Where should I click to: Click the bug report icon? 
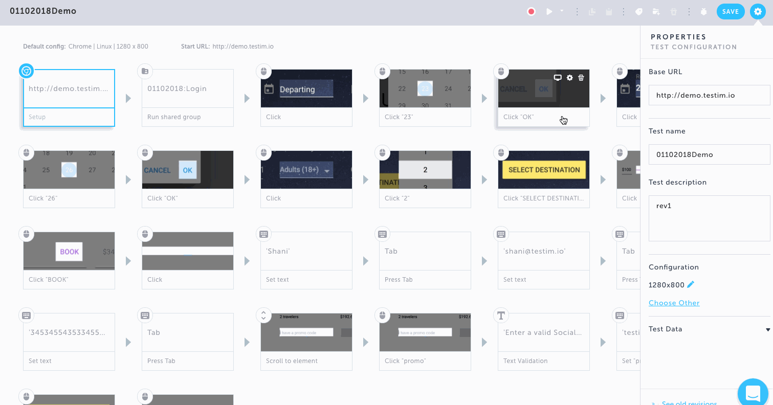(x=704, y=11)
